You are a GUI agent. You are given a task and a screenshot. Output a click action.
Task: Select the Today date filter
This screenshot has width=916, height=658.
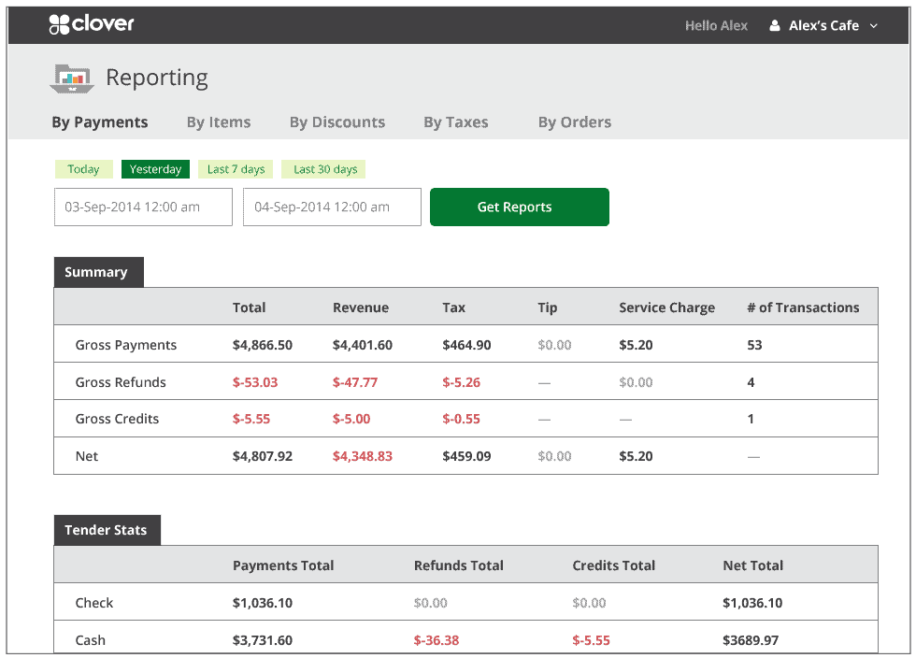pyautogui.click(x=83, y=169)
